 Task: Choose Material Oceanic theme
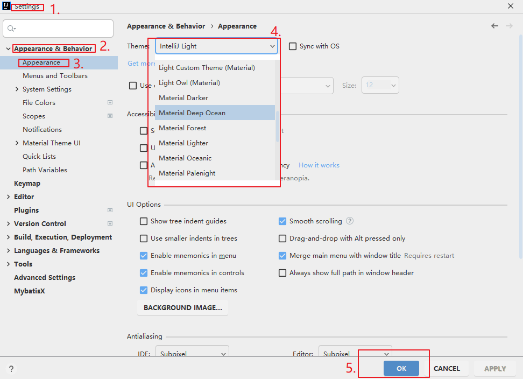click(215, 158)
